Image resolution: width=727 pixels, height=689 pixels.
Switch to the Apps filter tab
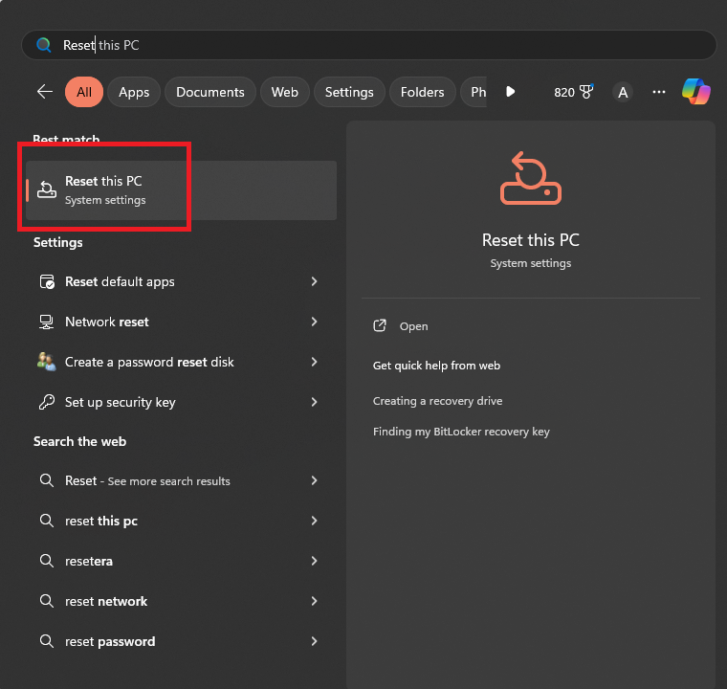134,92
